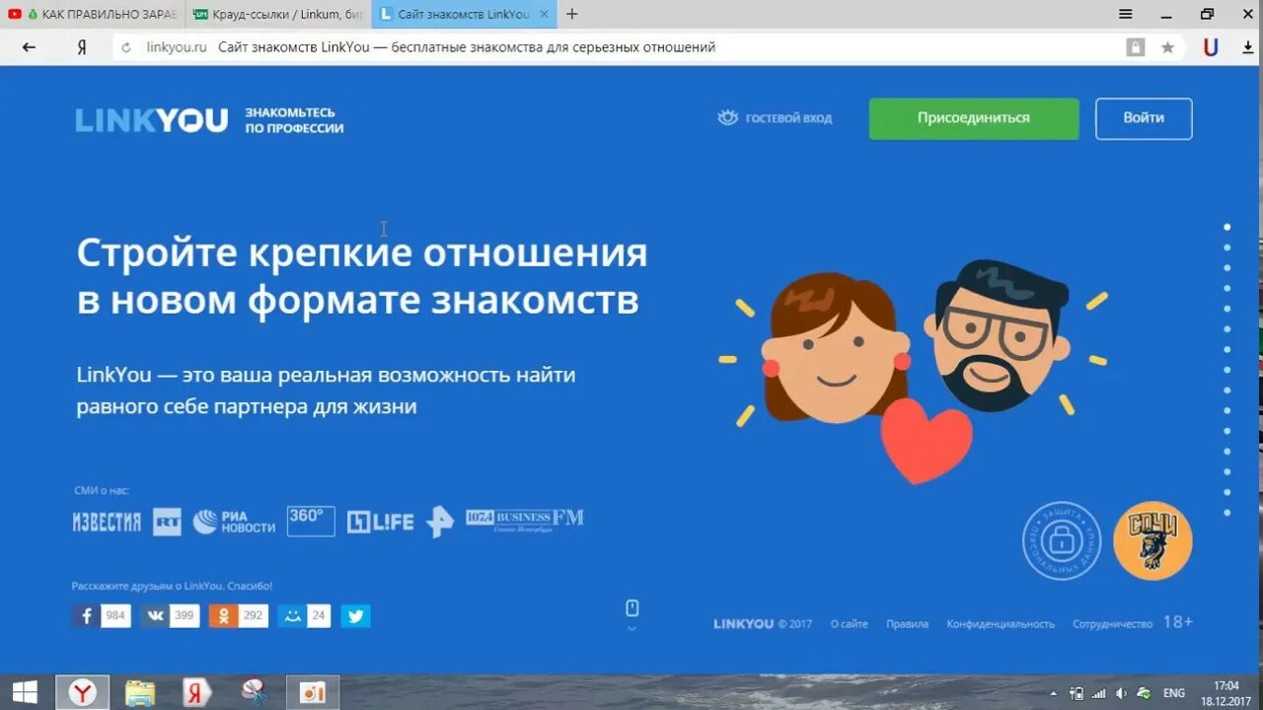Open the Business FM logo

click(x=525, y=518)
